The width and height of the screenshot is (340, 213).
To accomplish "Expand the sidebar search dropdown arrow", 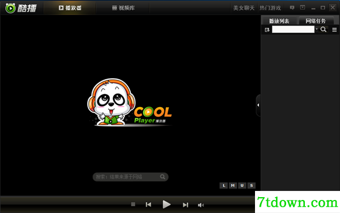I will coord(317,29).
